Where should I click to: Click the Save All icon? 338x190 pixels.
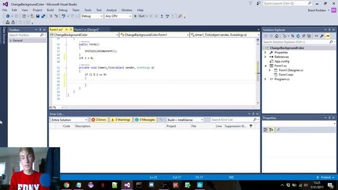pyautogui.click(x=43, y=16)
